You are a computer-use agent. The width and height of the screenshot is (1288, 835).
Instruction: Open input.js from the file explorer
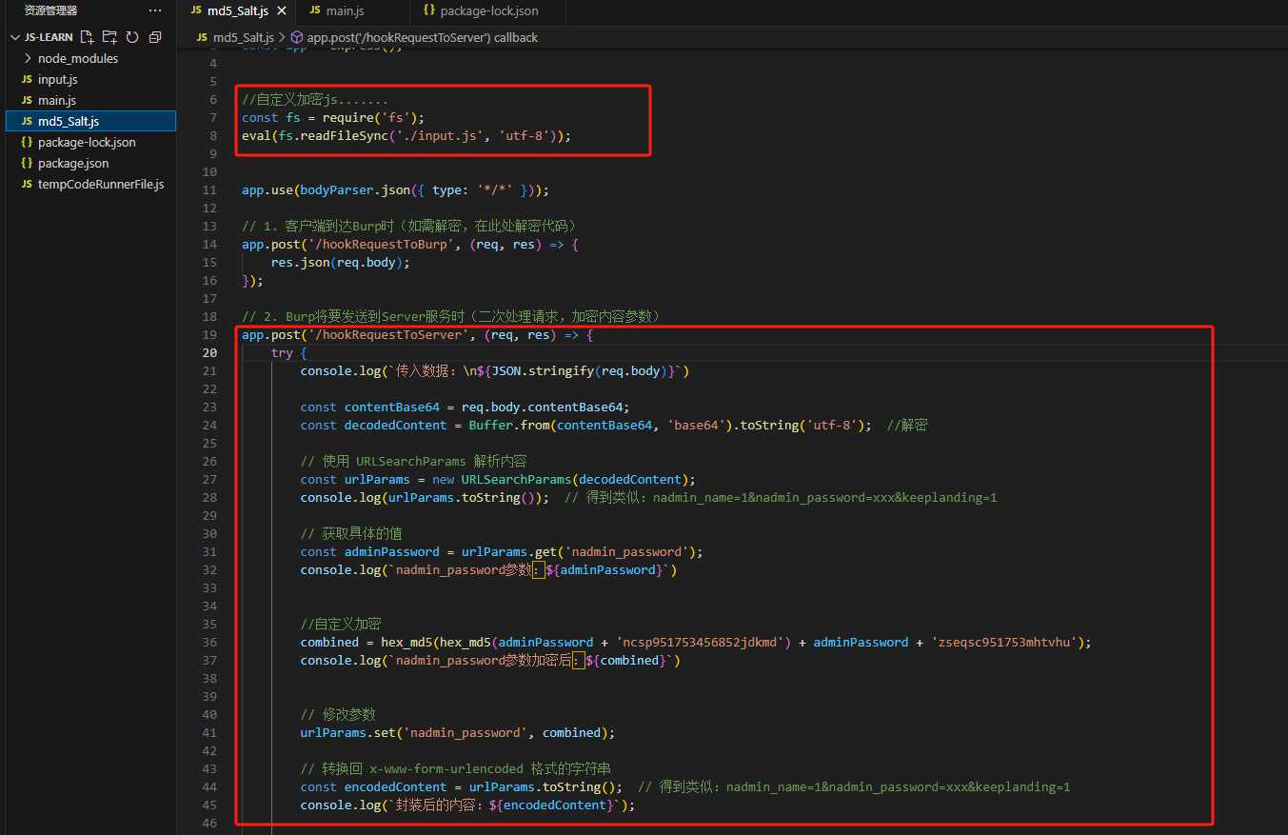(57, 79)
